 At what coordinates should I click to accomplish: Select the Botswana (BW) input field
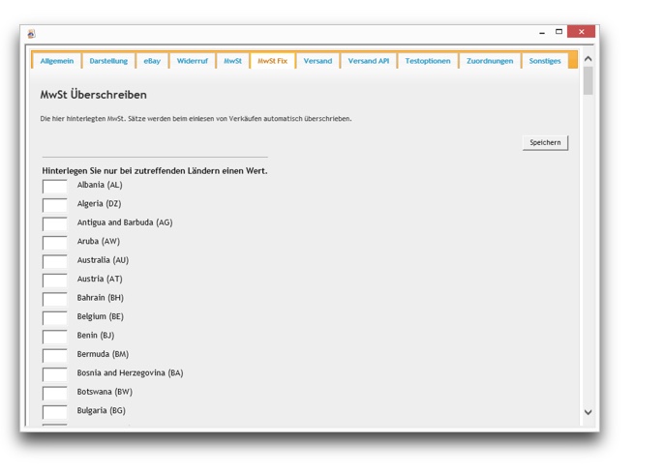[x=54, y=393]
